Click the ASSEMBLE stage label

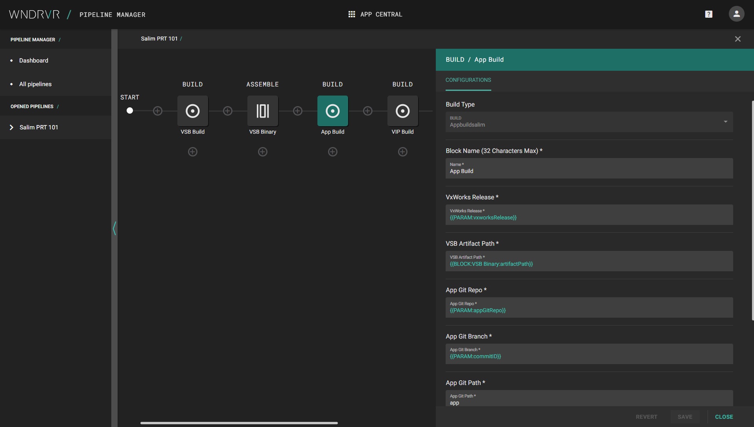[x=263, y=85]
